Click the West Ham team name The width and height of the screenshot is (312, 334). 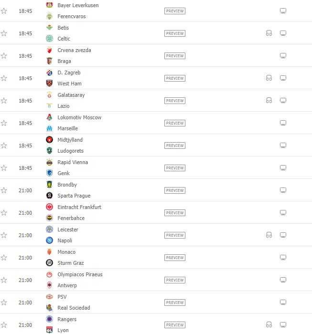[70, 83]
